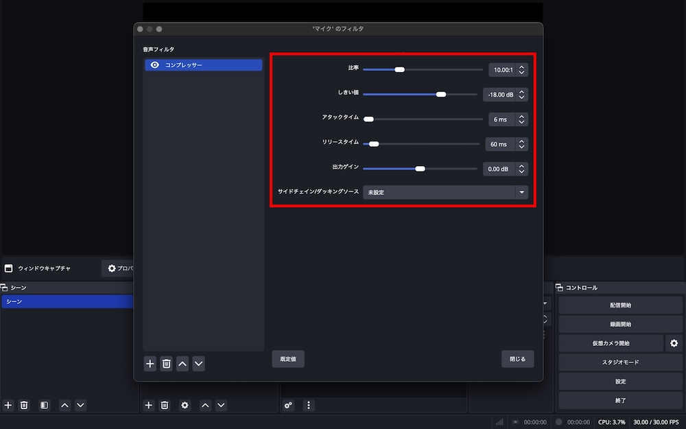The height and width of the screenshot is (429, 686).
Task: Open virtual camera settings gear icon
Action: (674, 343)
